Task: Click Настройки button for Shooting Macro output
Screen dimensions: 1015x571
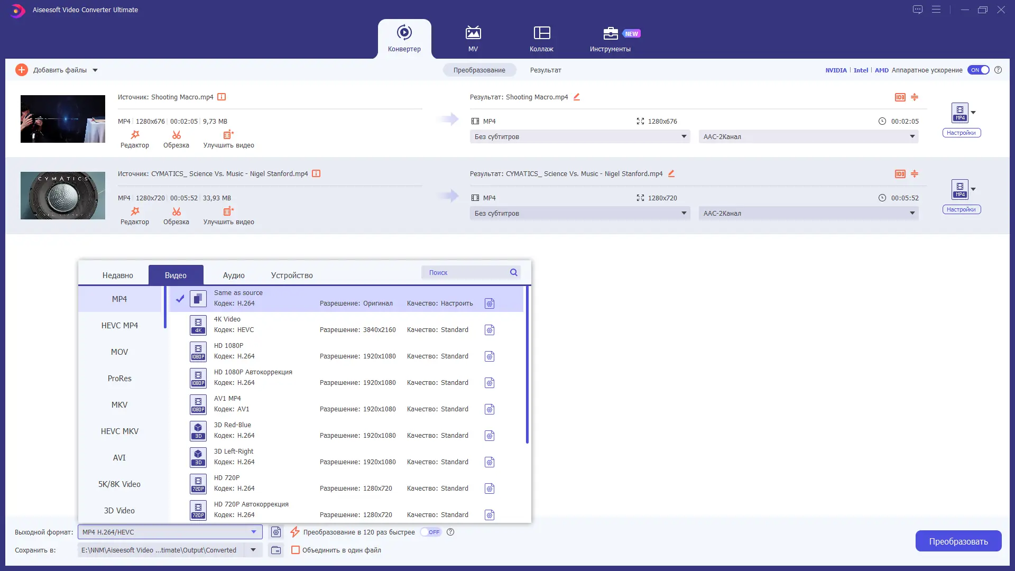Action: [961, 133]
